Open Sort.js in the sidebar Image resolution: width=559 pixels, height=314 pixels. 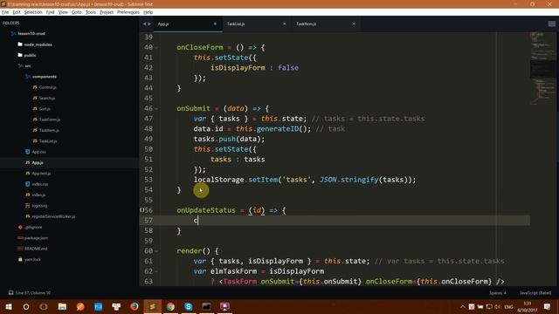[x=45, y=109]
